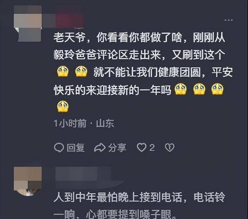
Task: Click the comment starting 人到中年最怕晚上
Action: tap(139, 205)
